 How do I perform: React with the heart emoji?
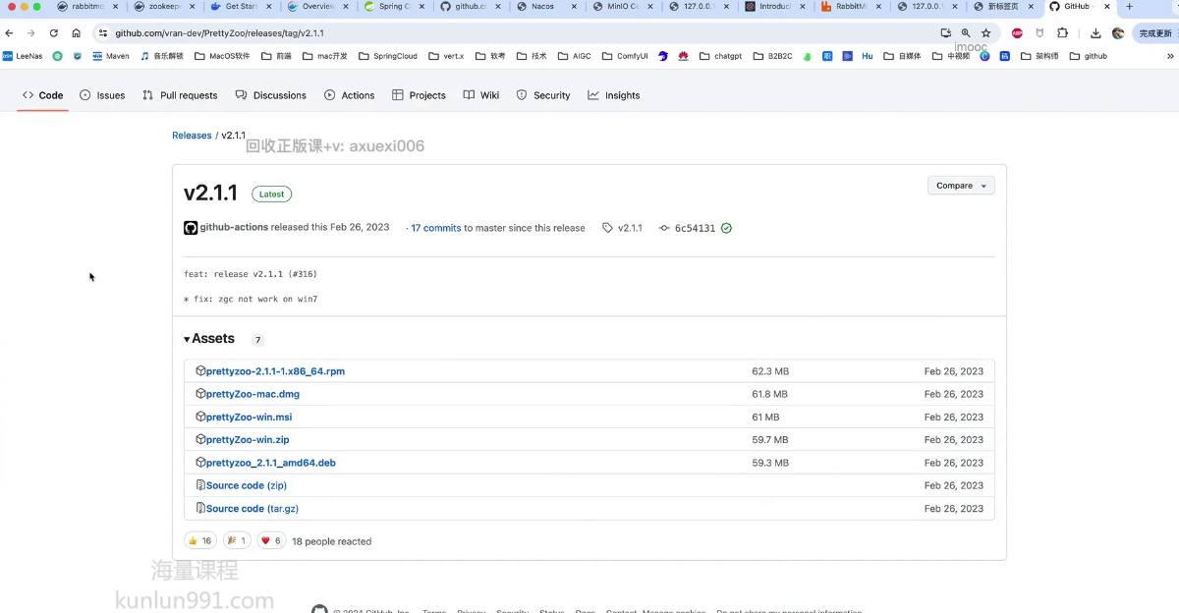[271, 540]
